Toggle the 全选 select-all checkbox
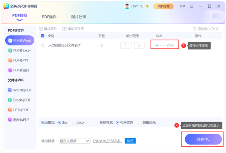The height and width of the screenshot is (153, 226). pos(43,36)
